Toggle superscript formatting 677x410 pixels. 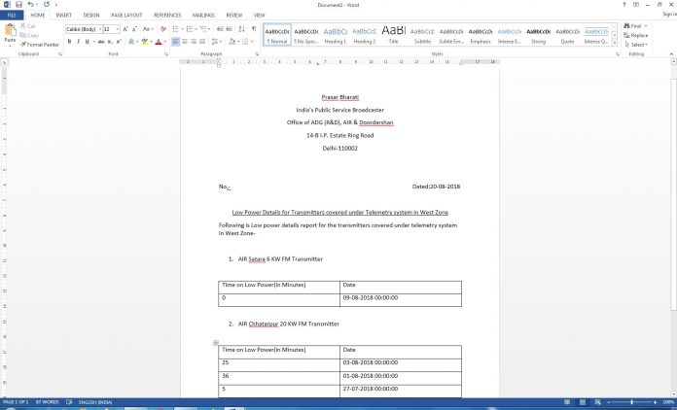pyautogui.click(x=119, y=42)
